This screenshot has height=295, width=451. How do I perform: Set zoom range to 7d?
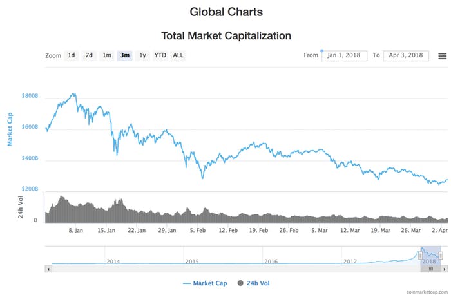point(90,55)
